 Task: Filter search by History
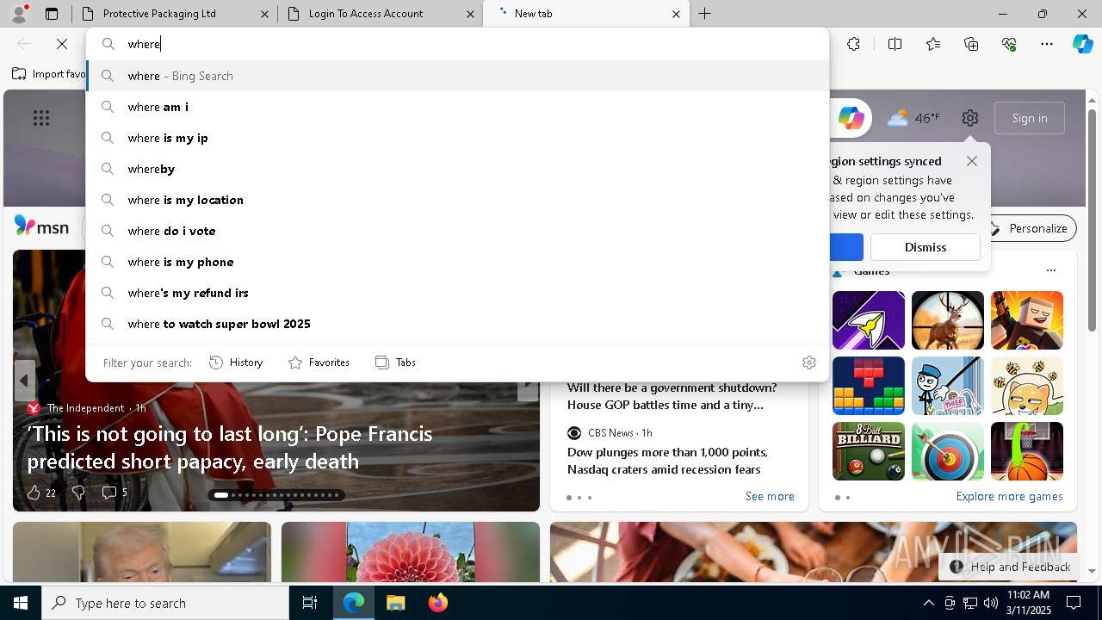[x=236, y=363]
